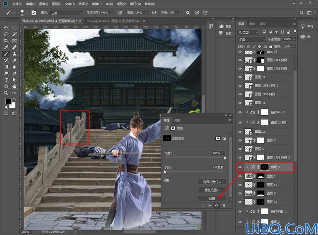Open the layer blend mode 正常 dropdown
318x235 pixels.
tap(252, 39)
